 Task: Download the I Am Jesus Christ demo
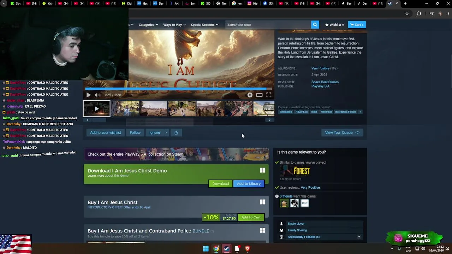pyautogui.click(x=220, y=184)
